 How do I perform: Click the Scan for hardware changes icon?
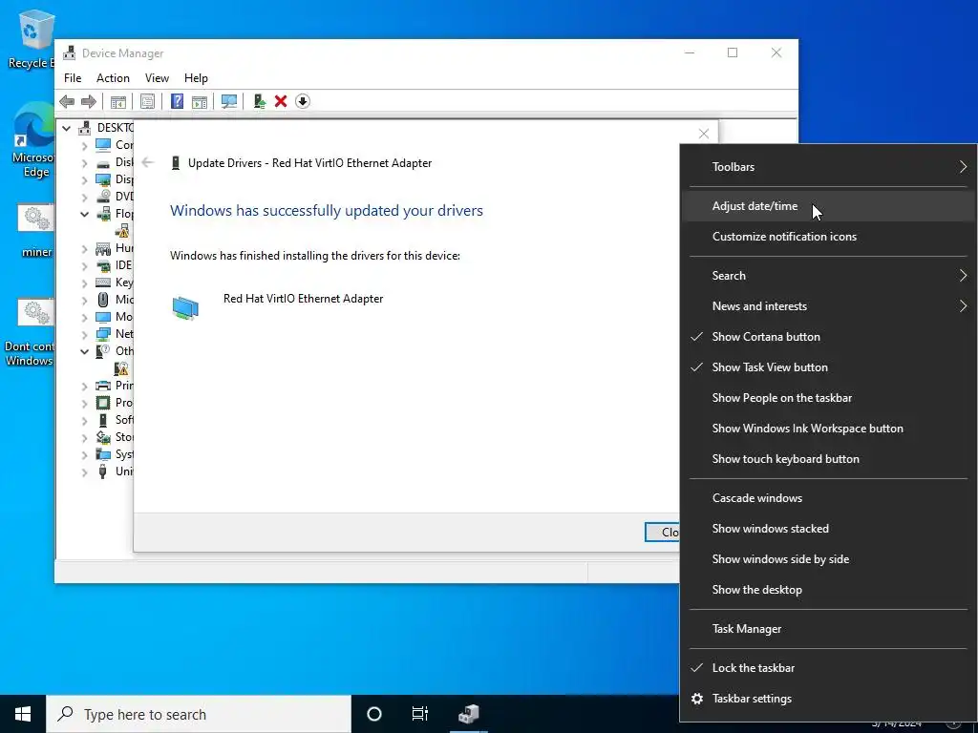pos(229,101)
